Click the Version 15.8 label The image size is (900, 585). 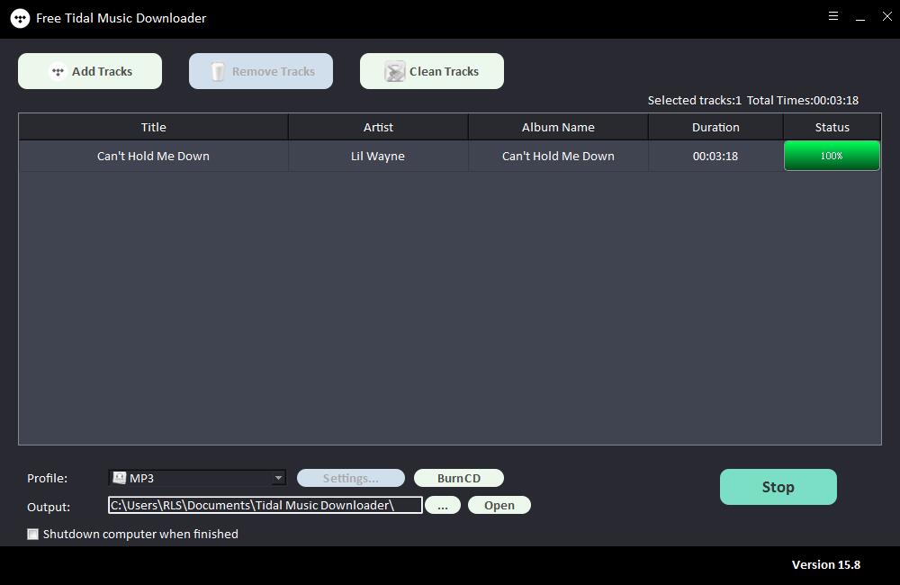pos(826,565)
